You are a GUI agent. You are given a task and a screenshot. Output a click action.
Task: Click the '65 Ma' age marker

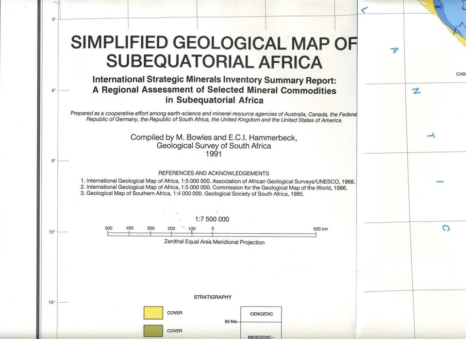231,322
